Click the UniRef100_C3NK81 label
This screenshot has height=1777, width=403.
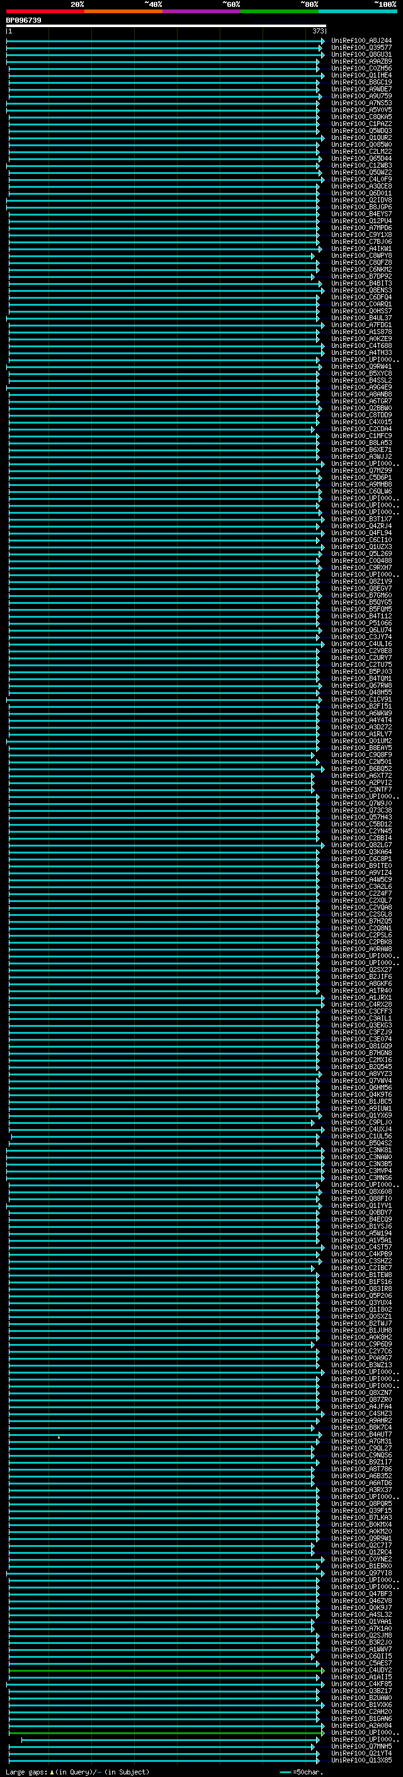point(361,1150)
